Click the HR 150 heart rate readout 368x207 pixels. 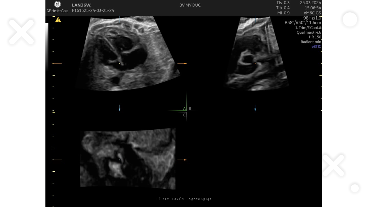(x=315, y=37)
